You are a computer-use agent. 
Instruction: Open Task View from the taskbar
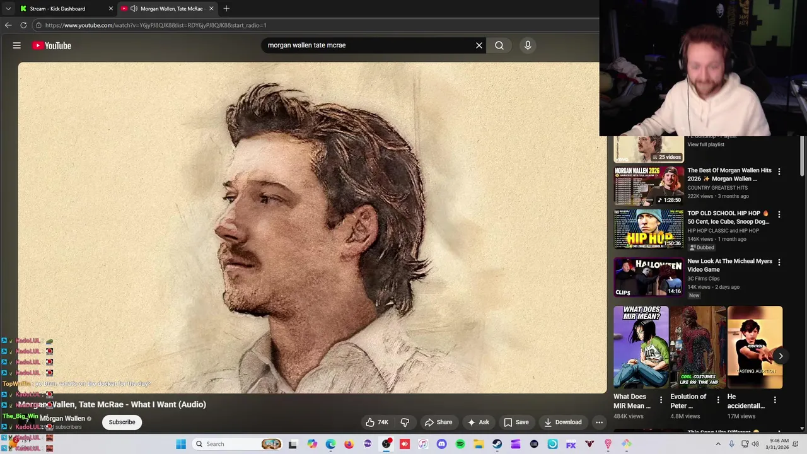[293, 444]
